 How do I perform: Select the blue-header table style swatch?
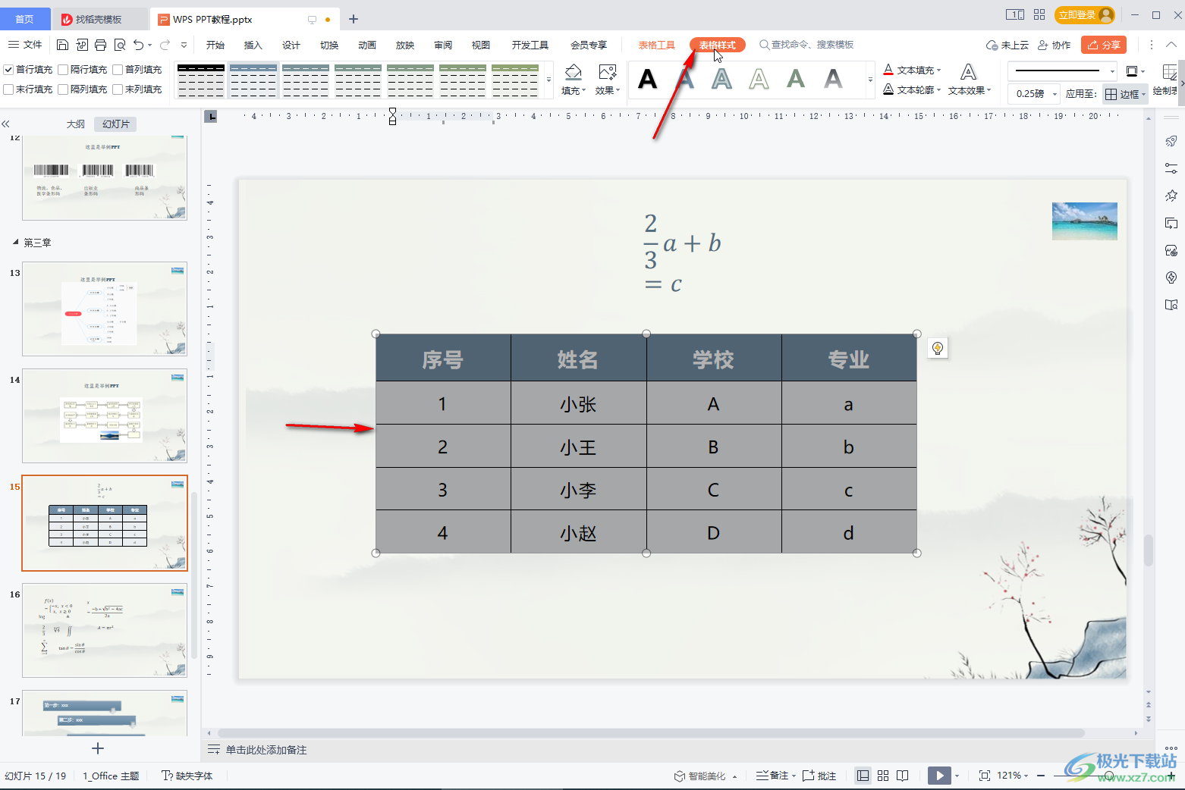tap(253, 80)
